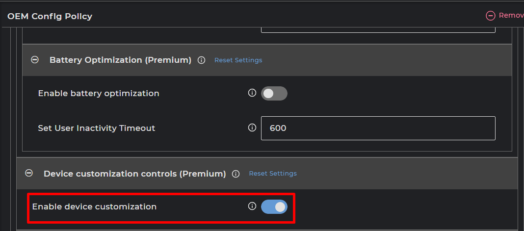The width and height of the screenshot is (524, 231).
Task: Click info icon beside Device customization controls heading
Action: tap(236, 174)
